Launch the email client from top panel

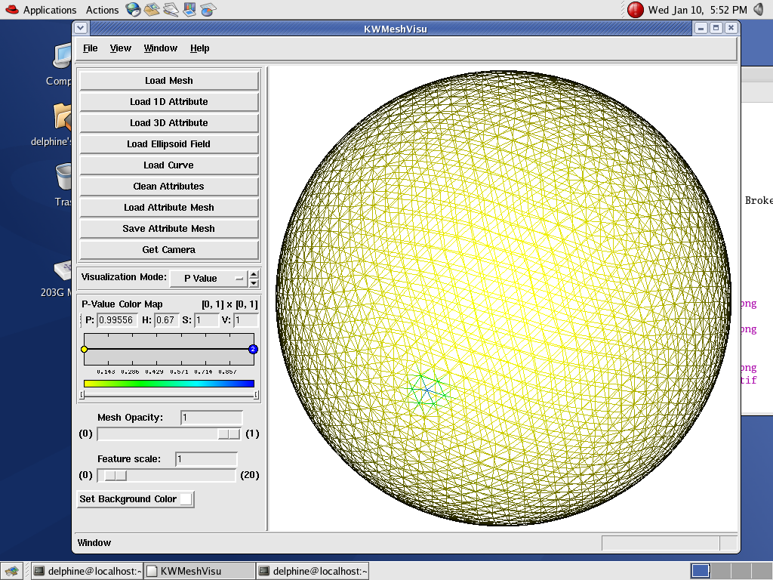click(x=152, y=10)
